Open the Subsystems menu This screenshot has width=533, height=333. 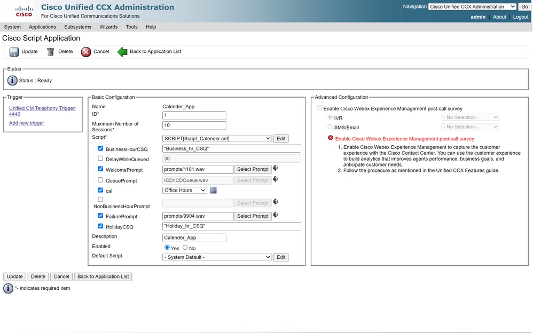point(77,27)
